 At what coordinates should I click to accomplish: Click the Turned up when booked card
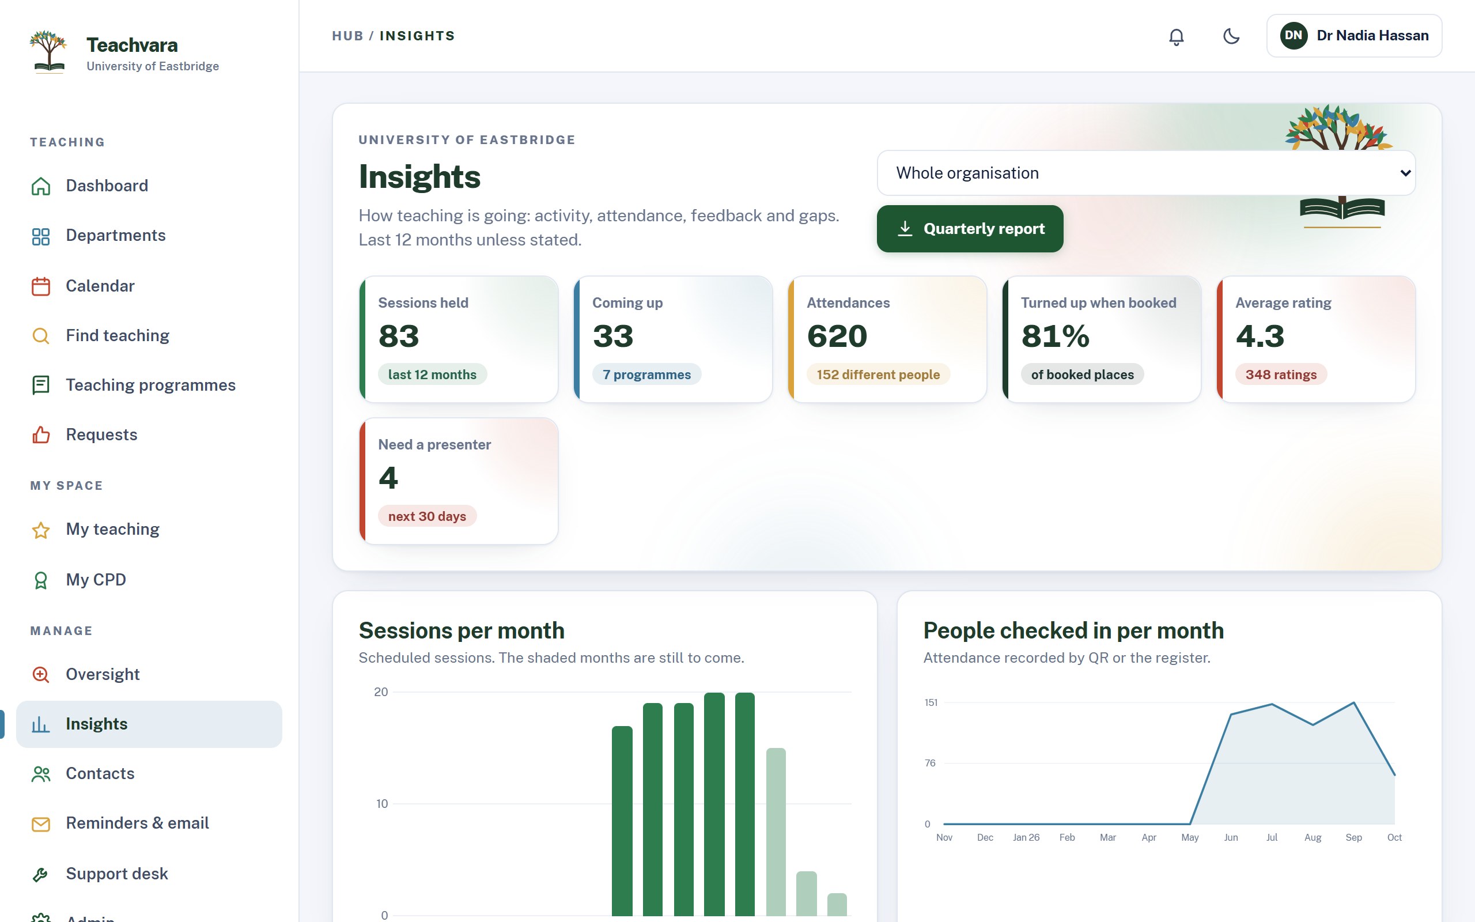1102,339
